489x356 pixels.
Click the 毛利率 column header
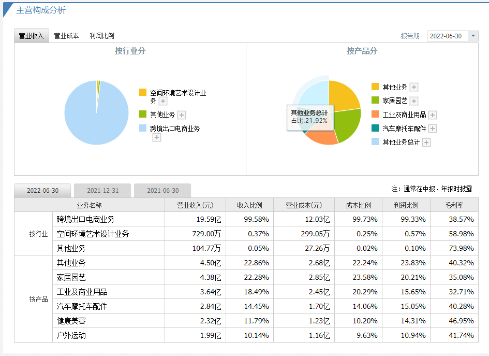453,205
